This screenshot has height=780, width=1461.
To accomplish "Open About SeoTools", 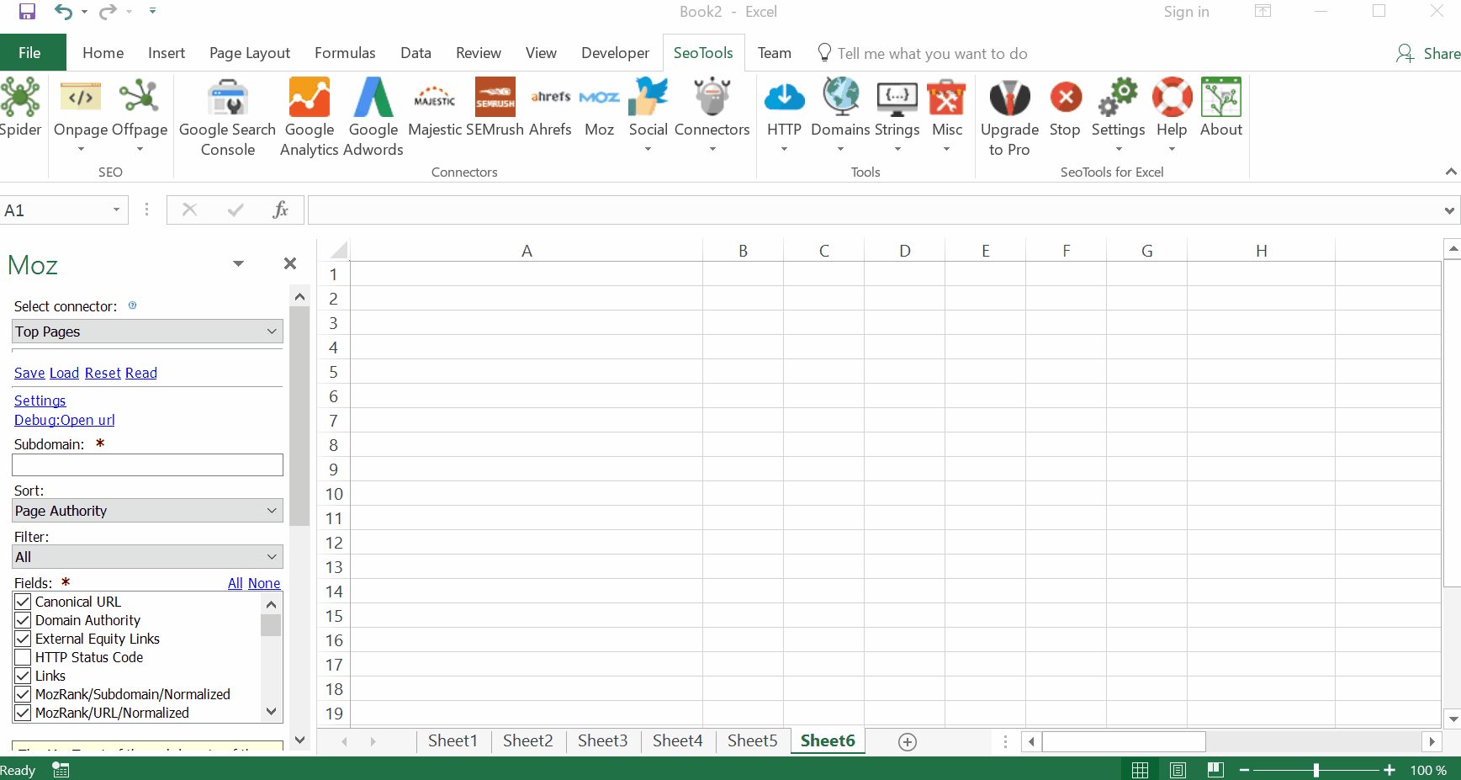I will (1221, 107).
